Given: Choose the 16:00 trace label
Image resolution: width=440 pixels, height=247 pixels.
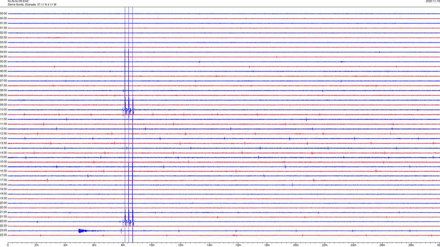Looking at the screenshot, I should (x=4, y=166).
